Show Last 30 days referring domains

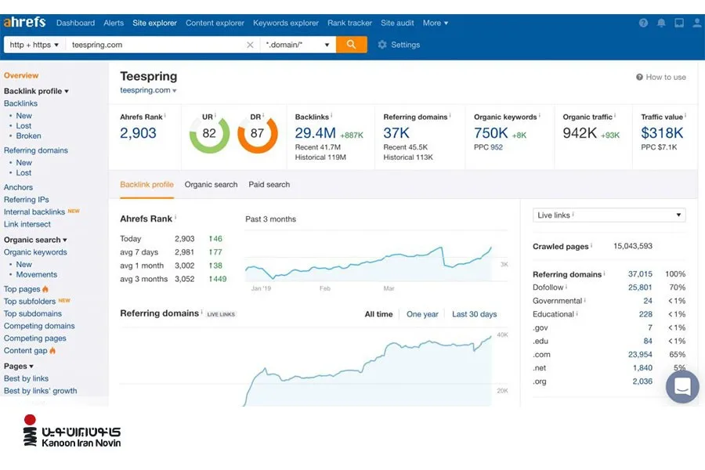[475, 314]
